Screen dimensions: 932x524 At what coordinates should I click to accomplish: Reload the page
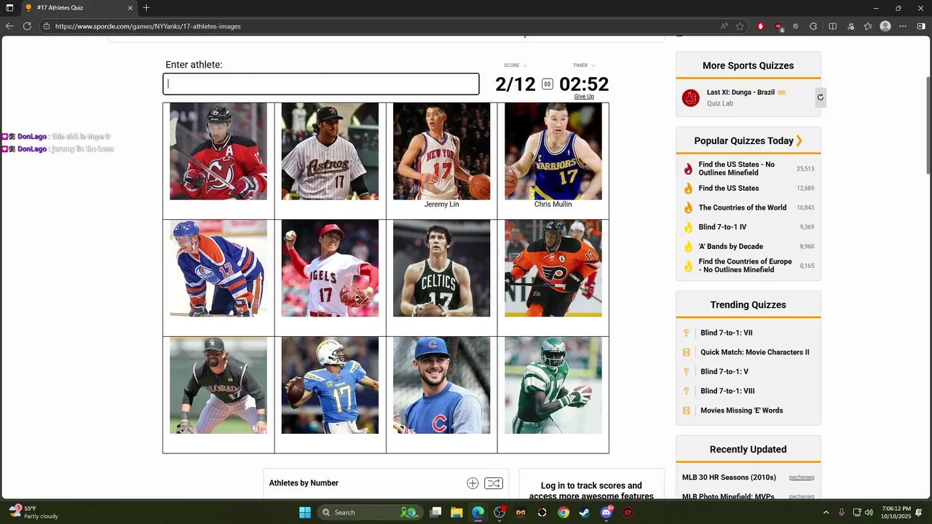(27, 26)
